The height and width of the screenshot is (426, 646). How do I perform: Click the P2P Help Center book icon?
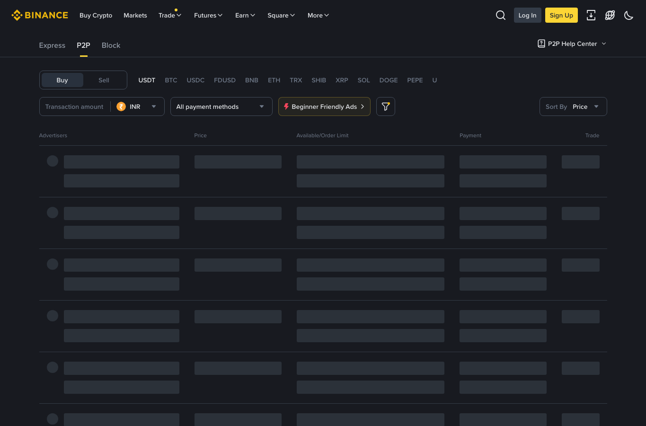pyautogui.click(x=541, y=44)
